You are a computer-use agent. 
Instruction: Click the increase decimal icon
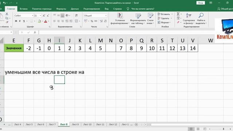tap(101, 21)
